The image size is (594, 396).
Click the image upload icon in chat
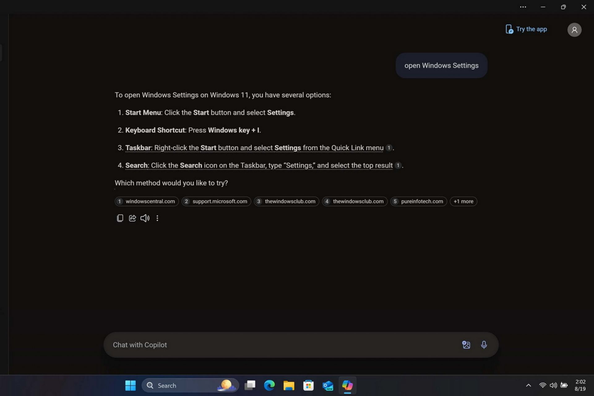tap(466, 344)
